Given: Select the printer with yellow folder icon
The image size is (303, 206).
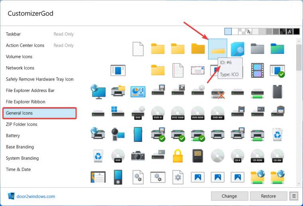Looking at the screenshot, I should click(118, 90).
